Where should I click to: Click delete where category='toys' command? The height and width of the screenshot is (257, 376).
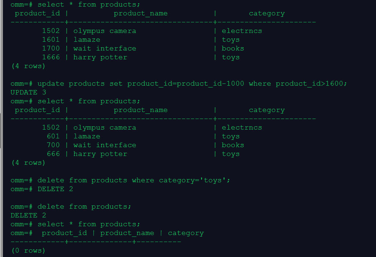pos(134,180)
